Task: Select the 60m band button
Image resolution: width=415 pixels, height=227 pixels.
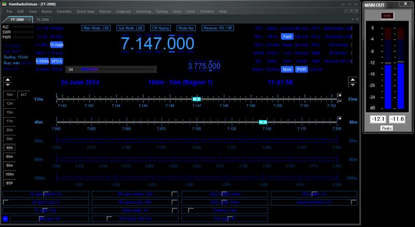Action: tap(9, 157)
